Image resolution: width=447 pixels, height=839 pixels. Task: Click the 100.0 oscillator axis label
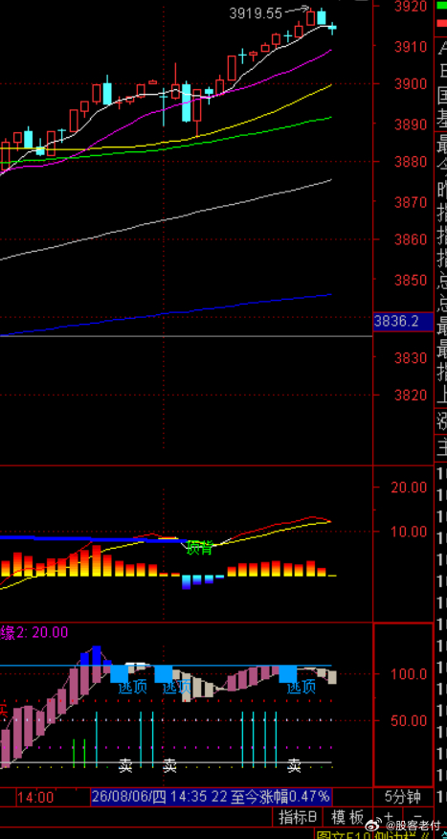click(409, 673)
